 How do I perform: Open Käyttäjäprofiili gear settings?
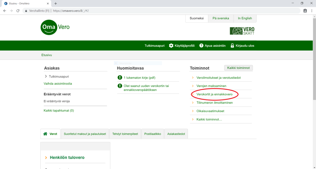tap(171, 46)
